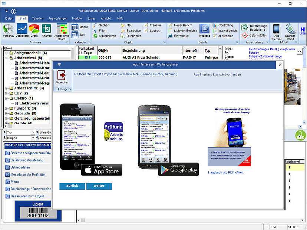This screenshot has height=230, width=307.
Task: Click Bearbeiten to edit the object
Action: click(131, 30)
